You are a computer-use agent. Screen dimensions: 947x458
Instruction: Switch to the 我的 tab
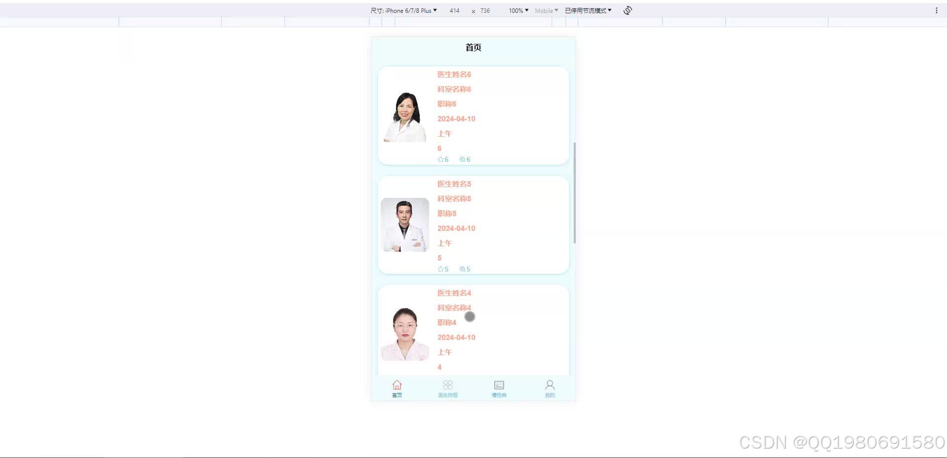coord(549,389)
